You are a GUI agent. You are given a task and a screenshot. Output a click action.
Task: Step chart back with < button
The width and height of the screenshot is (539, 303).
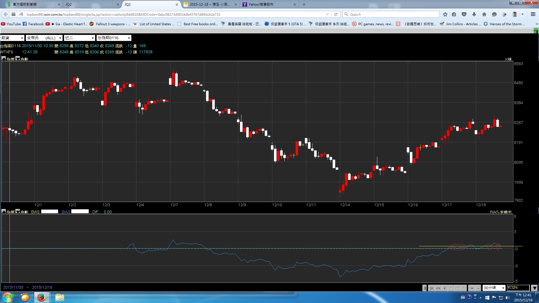click(444, 288)
